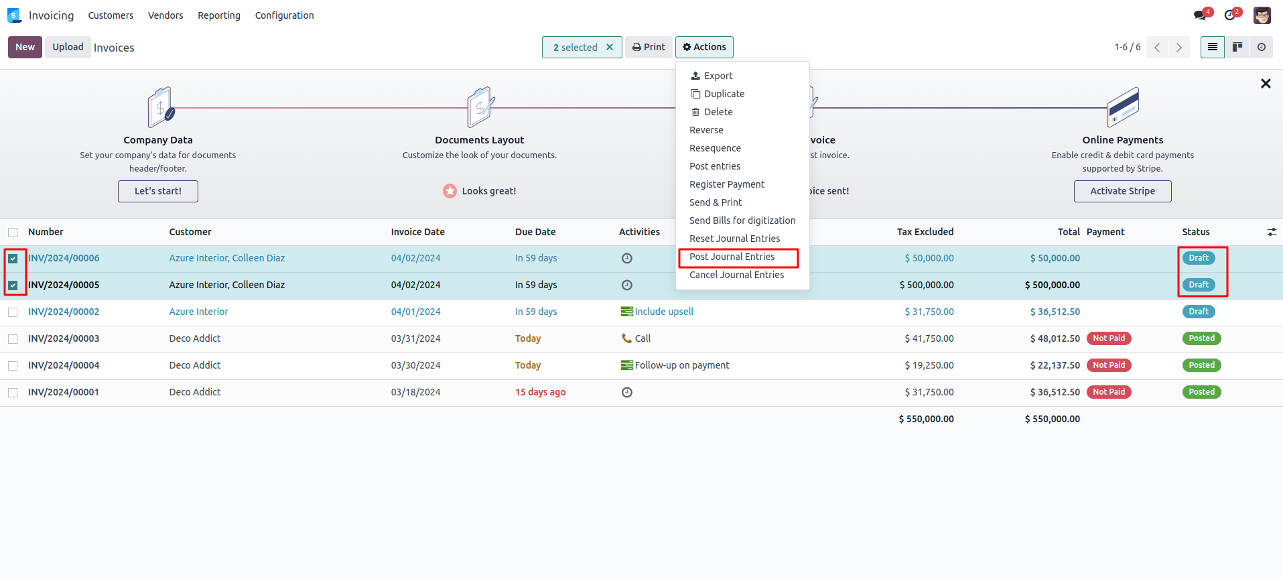Open the activities clock notification icon
The image size is (1283, 577).
pyautogui.click(x=1230, y=15)
